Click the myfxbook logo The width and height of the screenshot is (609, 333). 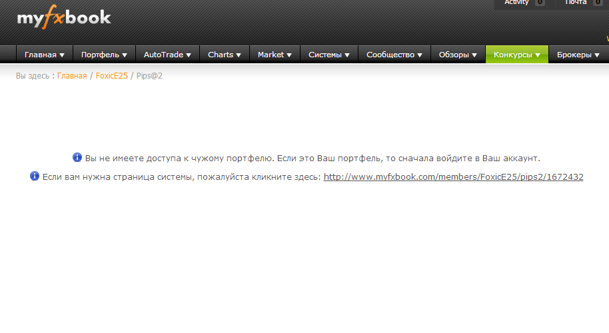pyautogui.click(x=64, y=17)
